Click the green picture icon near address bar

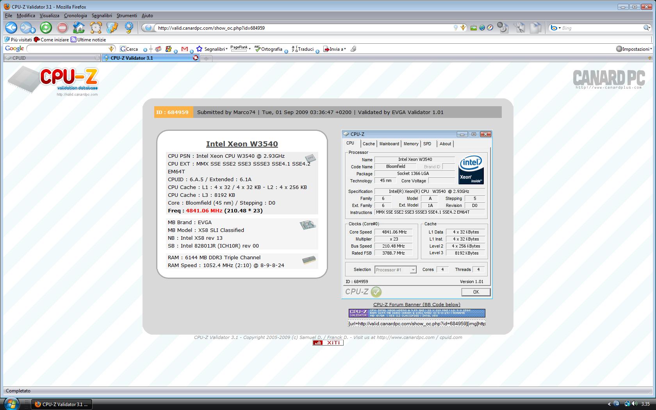(473, 28)
